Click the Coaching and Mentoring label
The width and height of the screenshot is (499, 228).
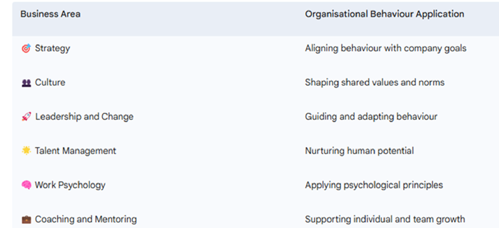[86, 219]
